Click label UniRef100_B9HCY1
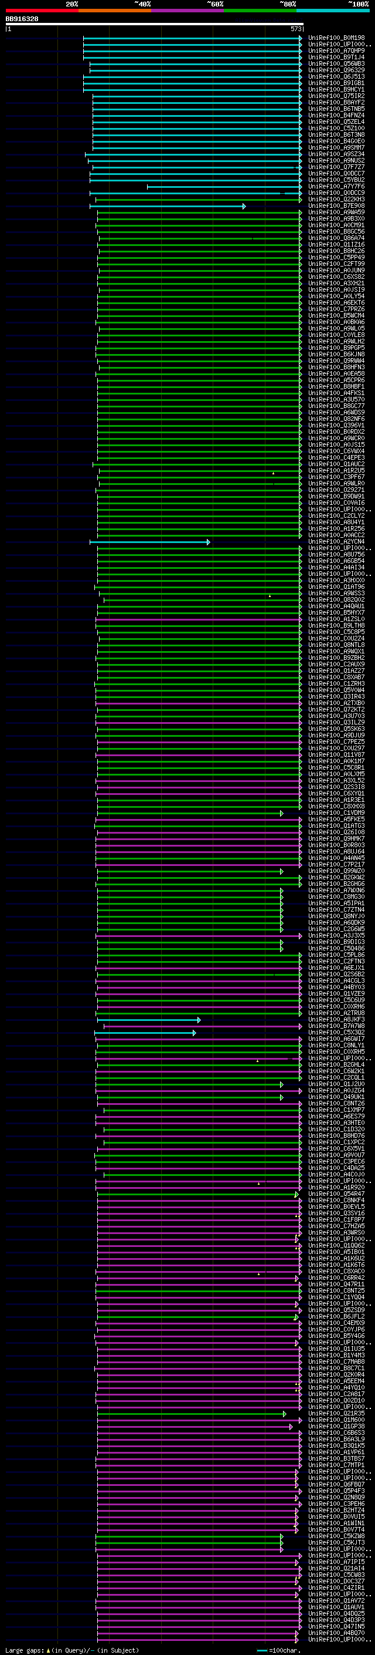The width and height of the screenshot is (375, 1655). click(336, 89)
